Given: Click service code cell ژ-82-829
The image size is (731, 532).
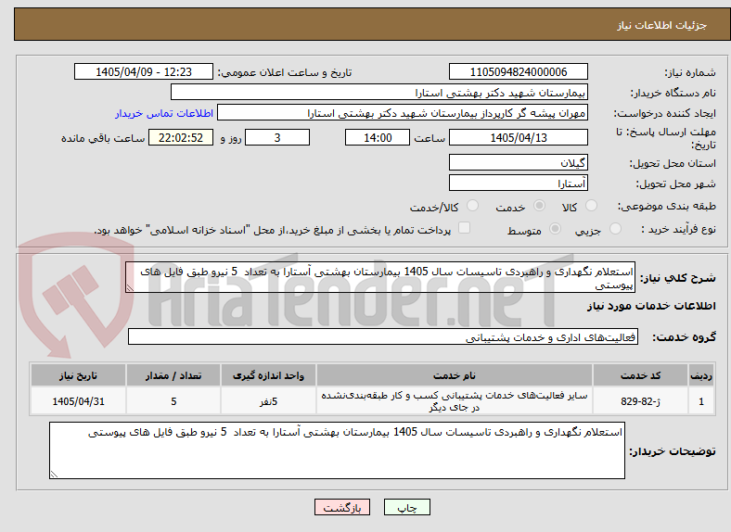Looking at the screenshot, I should [x=641, y=400].
